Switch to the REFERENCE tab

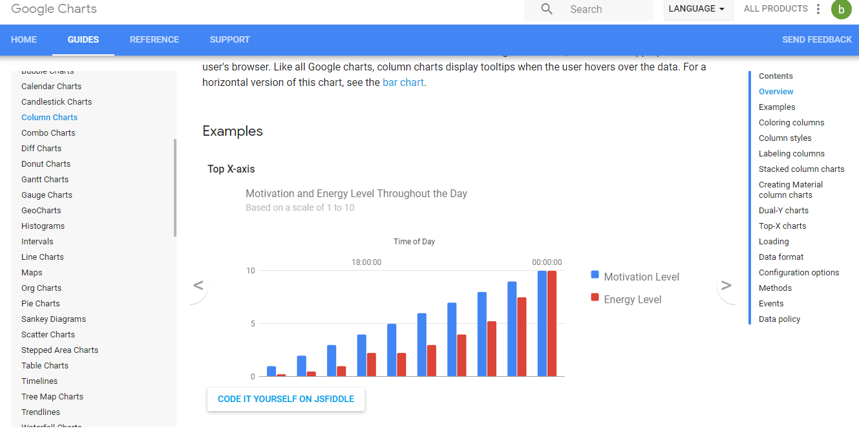(x=154, y=39)
